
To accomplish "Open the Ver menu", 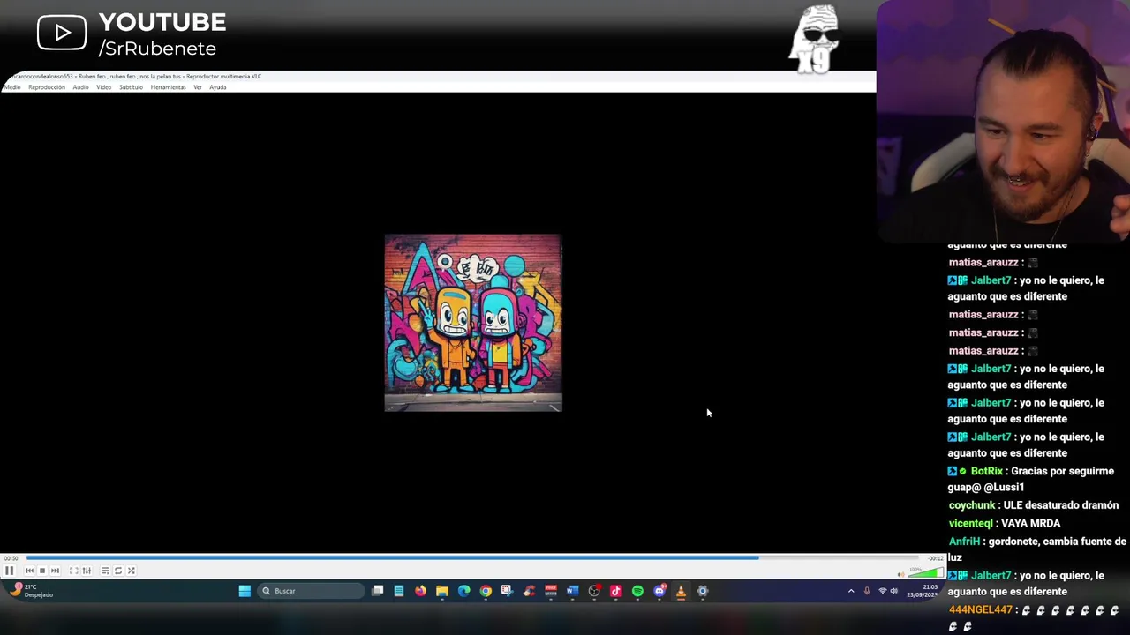I will point(198,87).
